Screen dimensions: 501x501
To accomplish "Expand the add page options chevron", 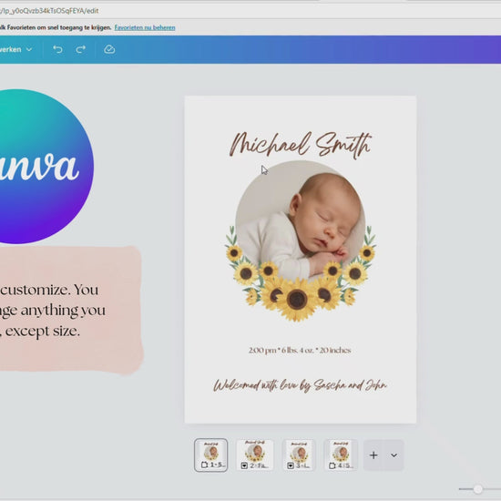I will (x=394, y=455).
